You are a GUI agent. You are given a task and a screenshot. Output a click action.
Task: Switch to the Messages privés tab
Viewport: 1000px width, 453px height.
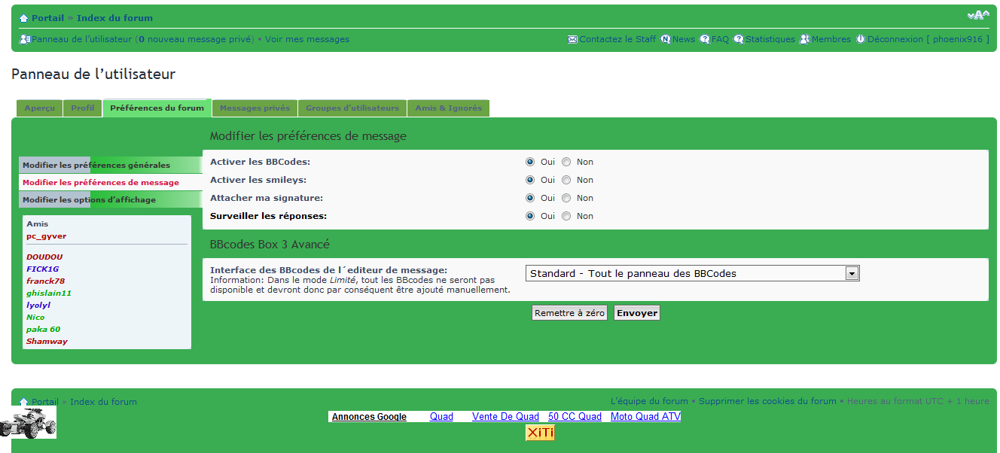(255, 108)
